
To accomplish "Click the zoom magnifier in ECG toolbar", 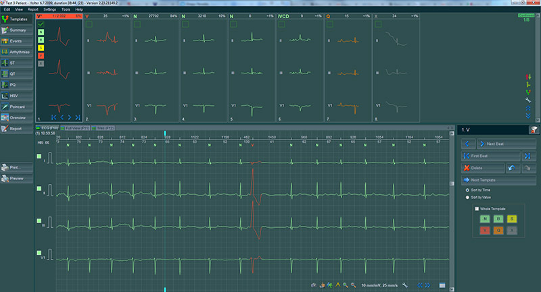I will click(344, 285).
